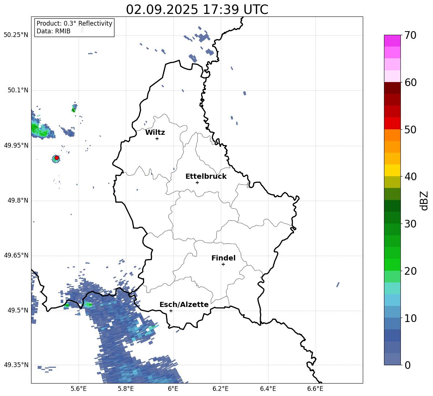Screen dimensions: 433x396
Task: Click the Ettelbruck city label
Action: (206, 177)
